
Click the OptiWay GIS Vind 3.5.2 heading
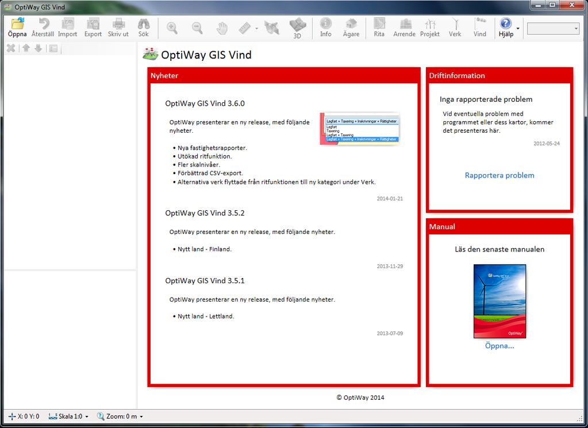pyautogui.click(x=205, y=213)
